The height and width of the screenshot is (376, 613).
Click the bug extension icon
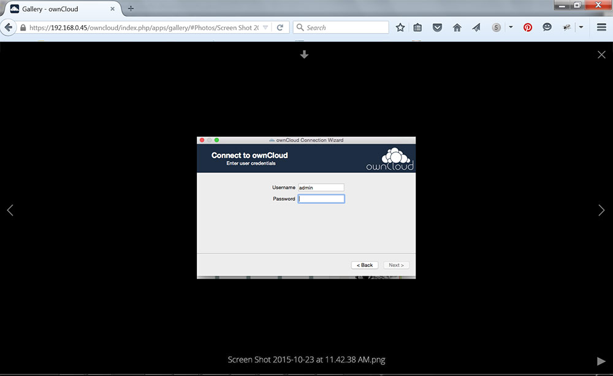(566, 28)
